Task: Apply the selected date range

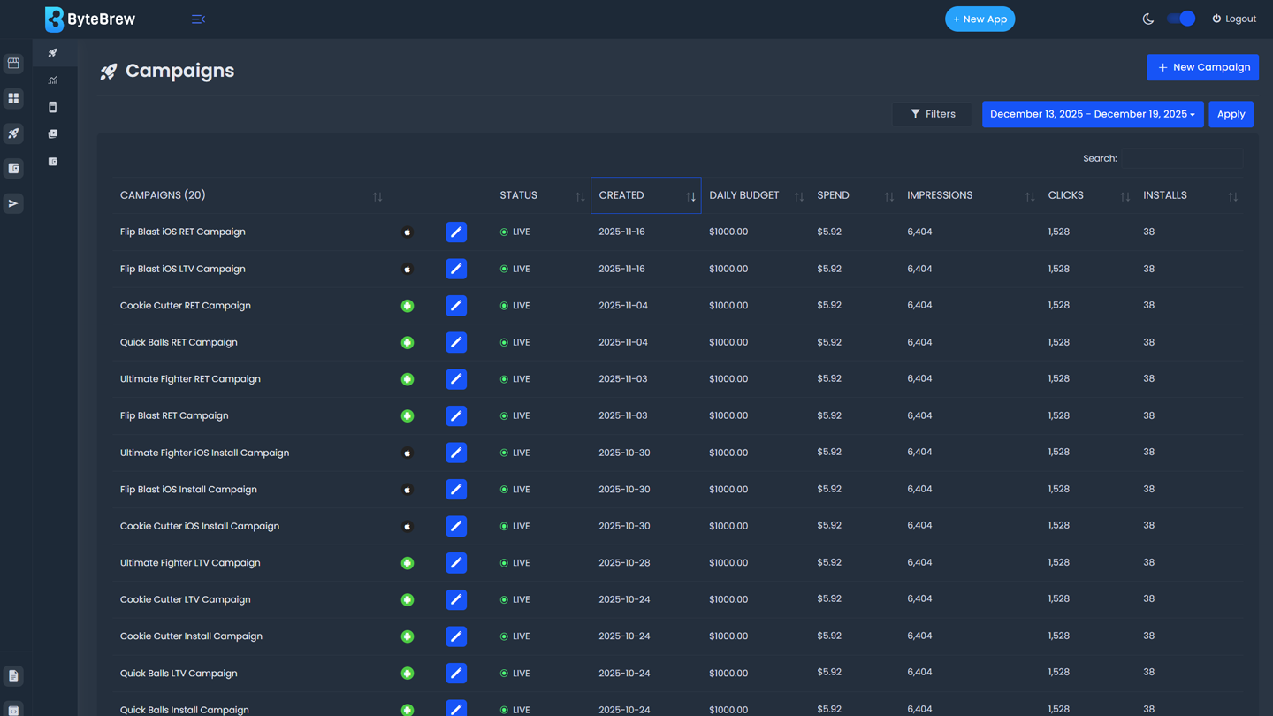Action: [1231, 114]
